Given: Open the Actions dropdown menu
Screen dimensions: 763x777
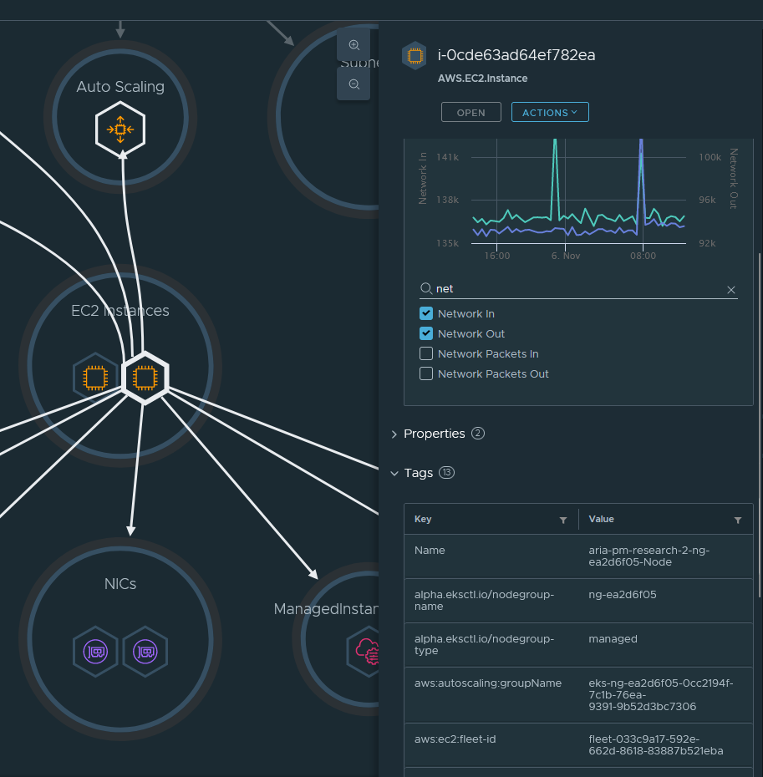Looking at the screenshot, I should [x=550, y=113].
